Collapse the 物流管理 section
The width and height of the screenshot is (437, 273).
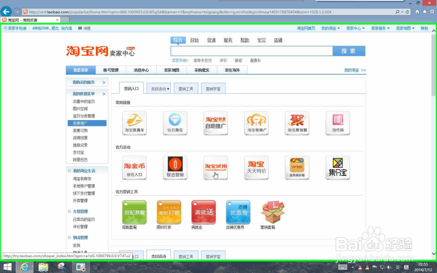pos(69,237)
